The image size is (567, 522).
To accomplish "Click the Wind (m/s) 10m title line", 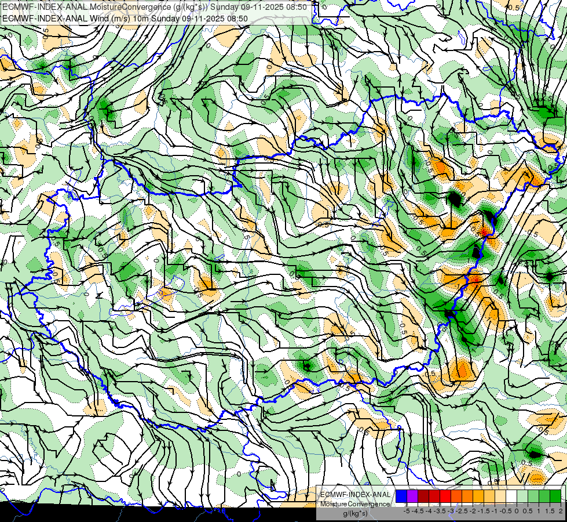I will click(125, 19).
